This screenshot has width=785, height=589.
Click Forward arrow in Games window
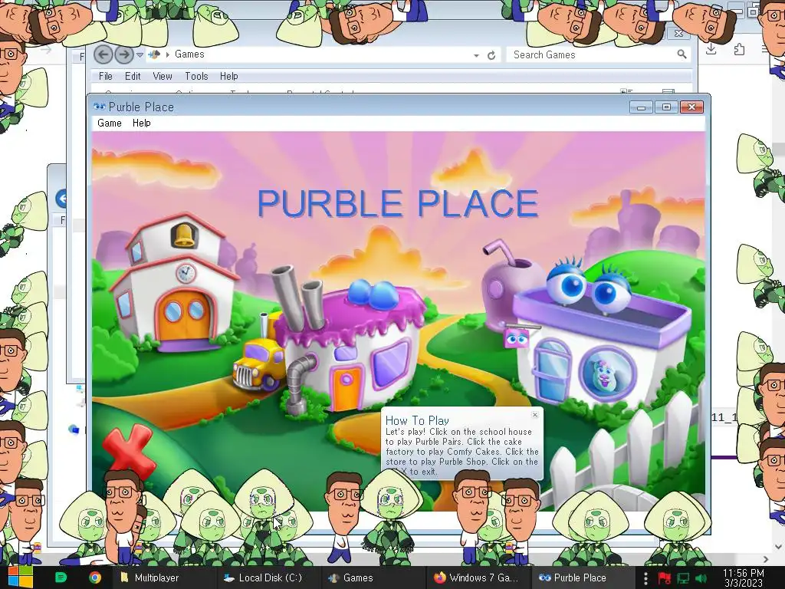click(123, 54)
